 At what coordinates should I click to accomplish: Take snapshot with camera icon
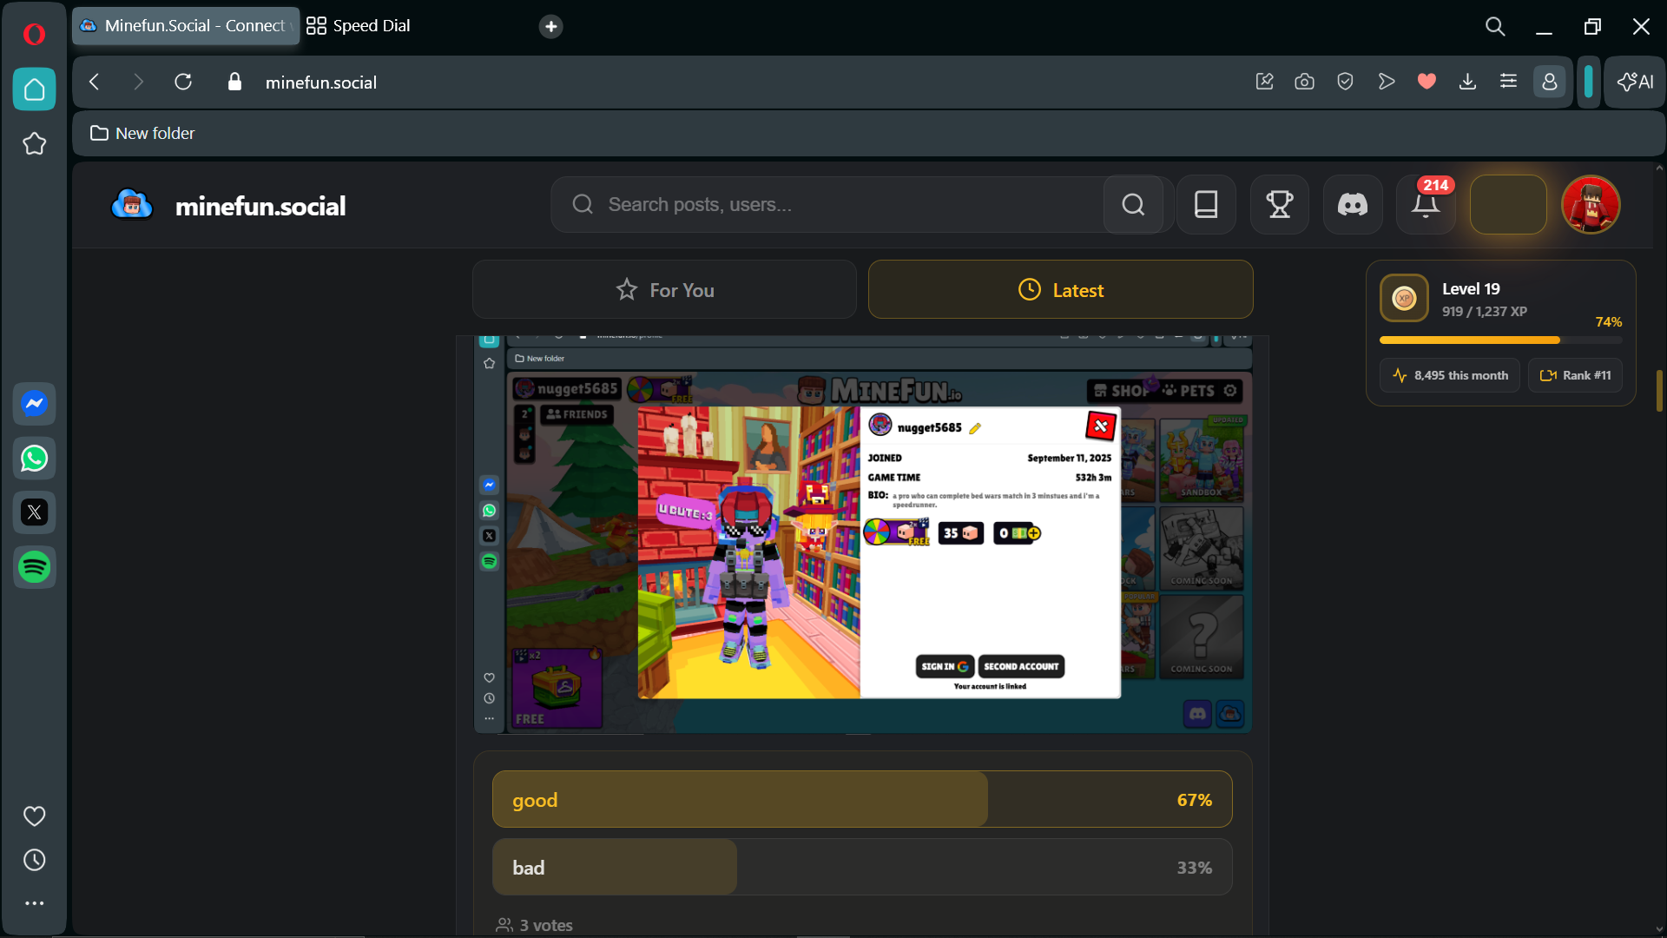(1304, 82)
